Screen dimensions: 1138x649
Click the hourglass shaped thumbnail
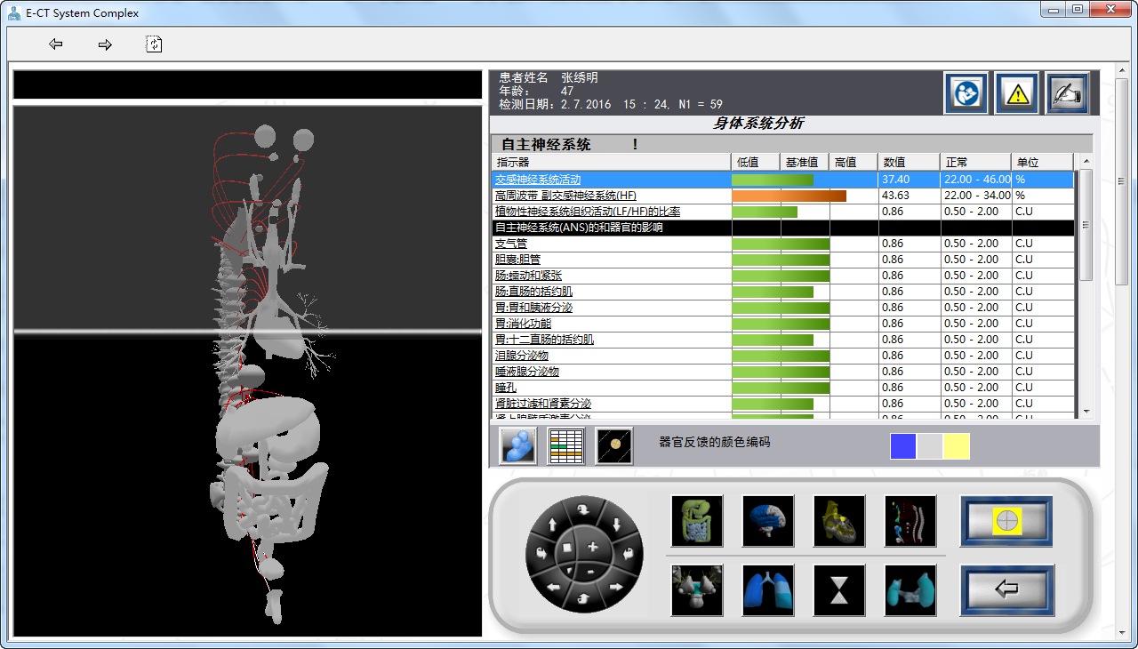coord(839,590)
